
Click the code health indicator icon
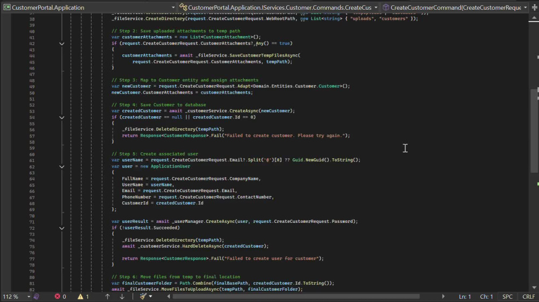point(37,297)
